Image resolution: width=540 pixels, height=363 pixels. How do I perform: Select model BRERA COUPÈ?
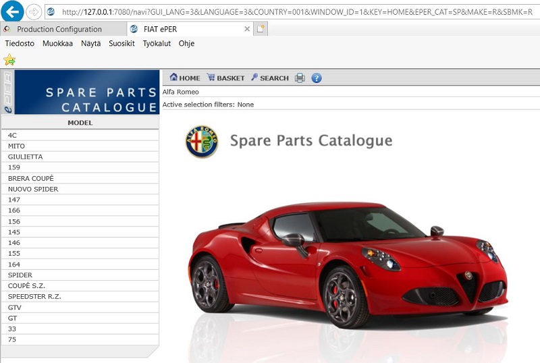click(80, 178)
